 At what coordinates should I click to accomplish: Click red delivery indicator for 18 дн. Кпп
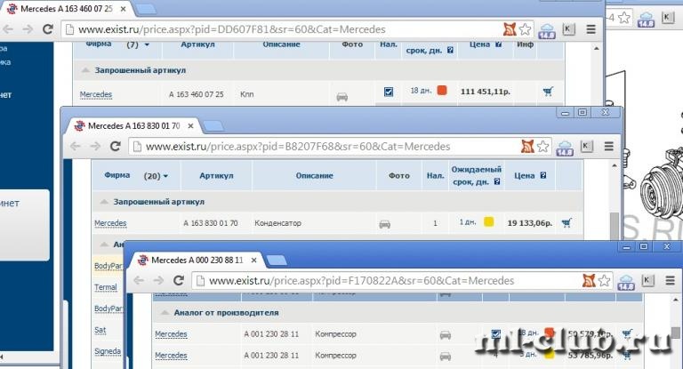(x=442, y=90)
